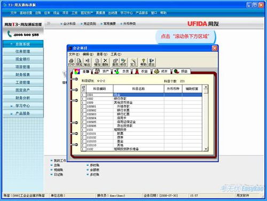The width and height of the screenshot is (267, 201).
Task: Open the 窗口 main menu
Action: click(154, 13)
